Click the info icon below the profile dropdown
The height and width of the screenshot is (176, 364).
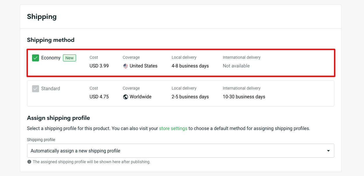point(29,162)
